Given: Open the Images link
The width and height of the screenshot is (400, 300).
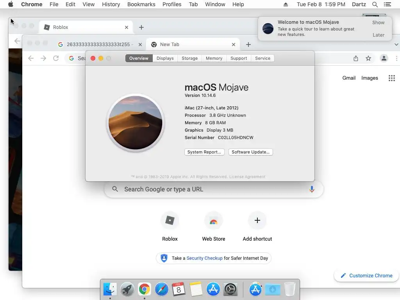Looking at the screenshot, I should coord(370,78).
